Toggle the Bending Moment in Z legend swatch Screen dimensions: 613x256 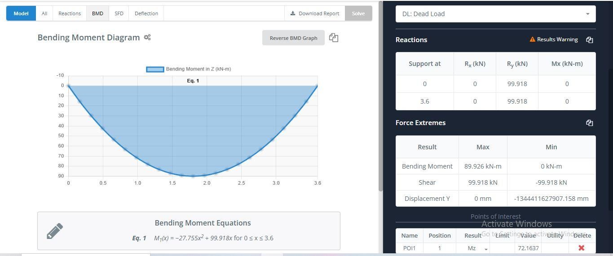(155, 69)
